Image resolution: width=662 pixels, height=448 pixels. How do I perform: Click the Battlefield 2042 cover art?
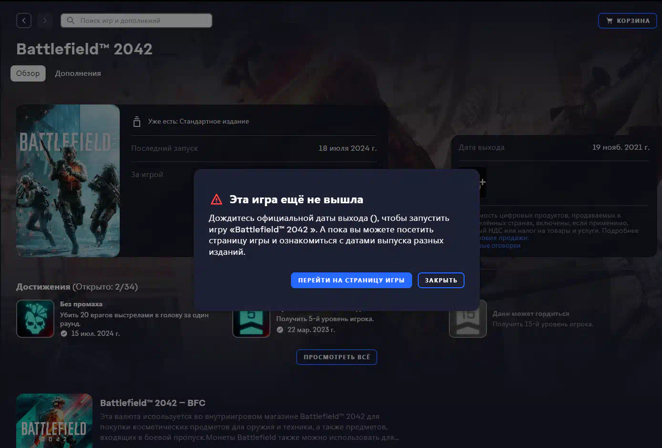(68, 181)
